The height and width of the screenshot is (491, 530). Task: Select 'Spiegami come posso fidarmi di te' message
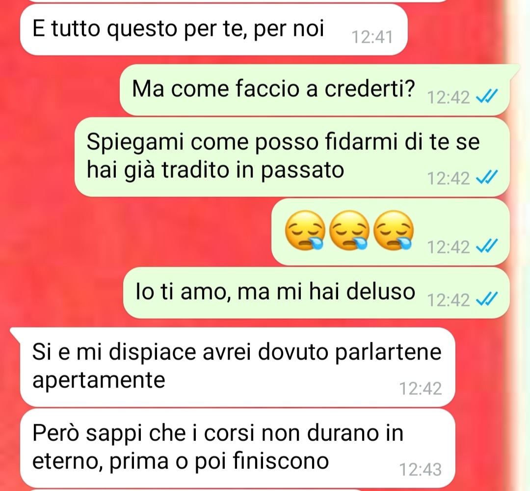292,157
